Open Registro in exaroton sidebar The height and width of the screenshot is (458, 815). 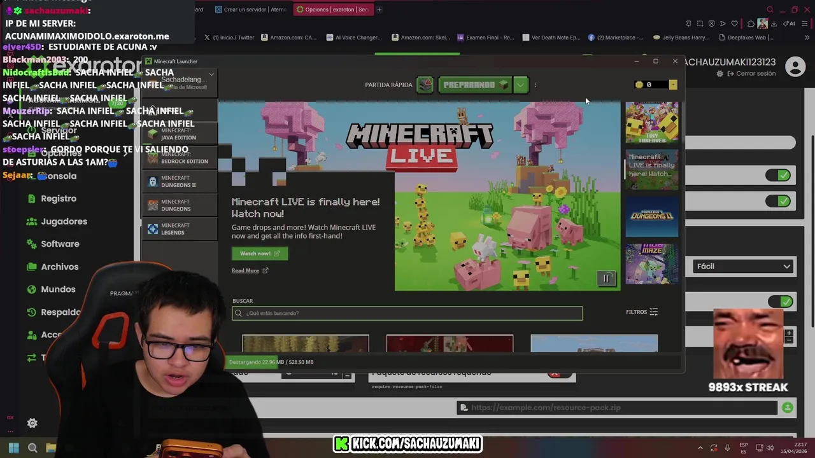(x=59, y=198)
